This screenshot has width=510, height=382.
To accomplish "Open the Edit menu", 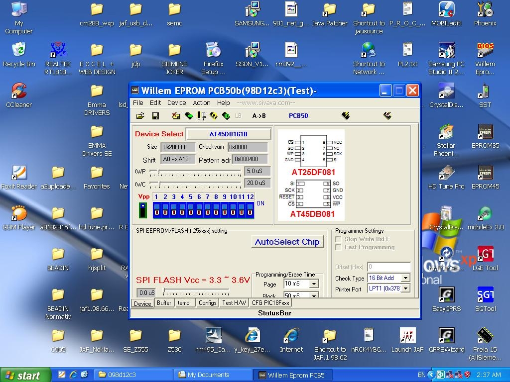I will [x=155, y=102].
